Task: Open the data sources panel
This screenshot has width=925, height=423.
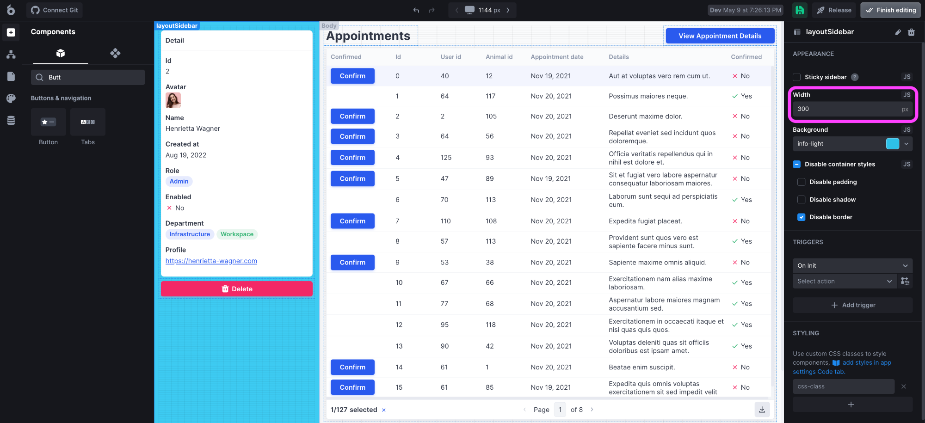Action: tap(11, 120)
